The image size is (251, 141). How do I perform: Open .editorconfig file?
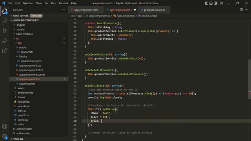(39, 133)
